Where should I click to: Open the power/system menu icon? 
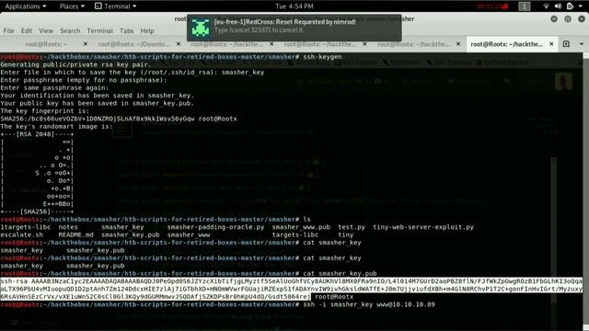[x=570, y=6]
